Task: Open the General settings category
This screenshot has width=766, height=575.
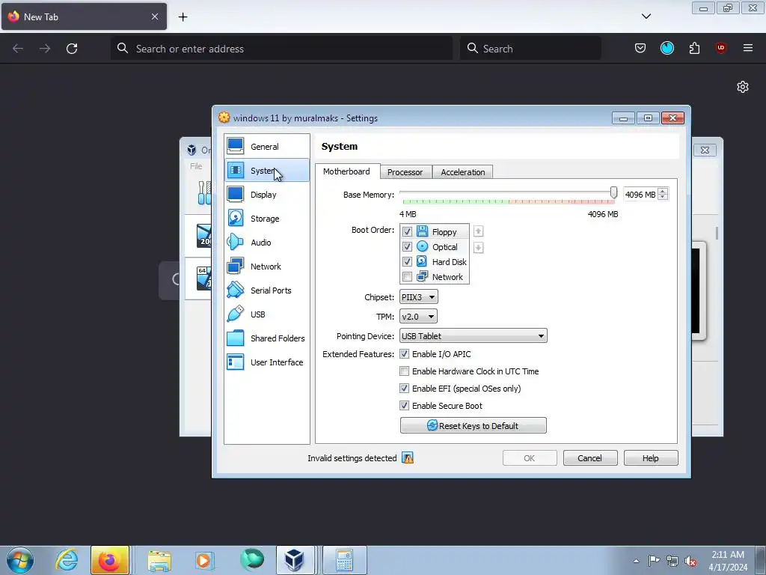Action: pyautogui.click(x=267, y=147)
